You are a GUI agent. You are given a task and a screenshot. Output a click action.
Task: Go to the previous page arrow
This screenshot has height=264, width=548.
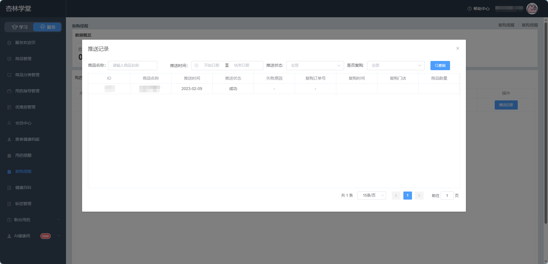pyautogui.click(x=396, y=196)
